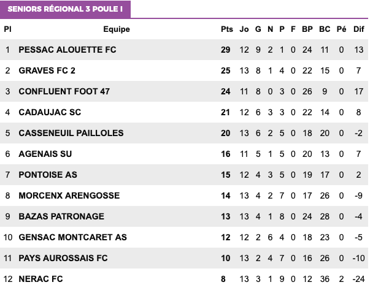Select the Nerac FC team name
Screen dimensions: 370x293
[x=41, y=279]
